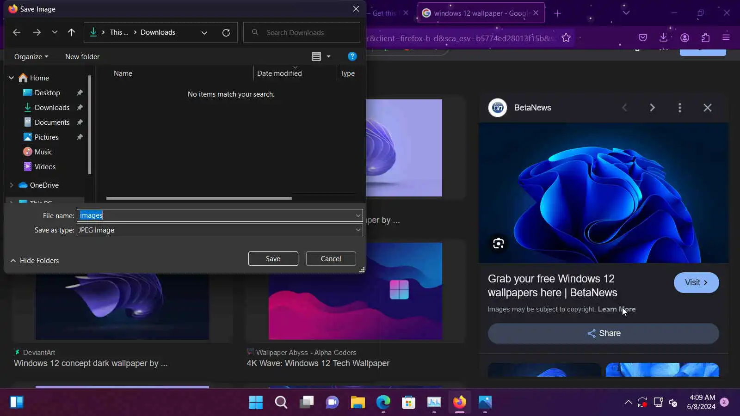Viewport: 740px width, 416px height.
Task: Share the BetaNews image
Action: click(x=604, y=333)
